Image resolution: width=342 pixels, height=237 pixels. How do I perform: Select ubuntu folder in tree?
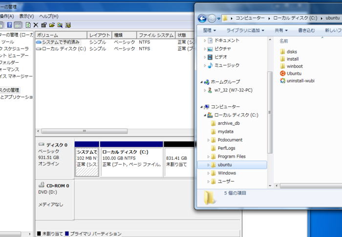(x=232, y=165)
